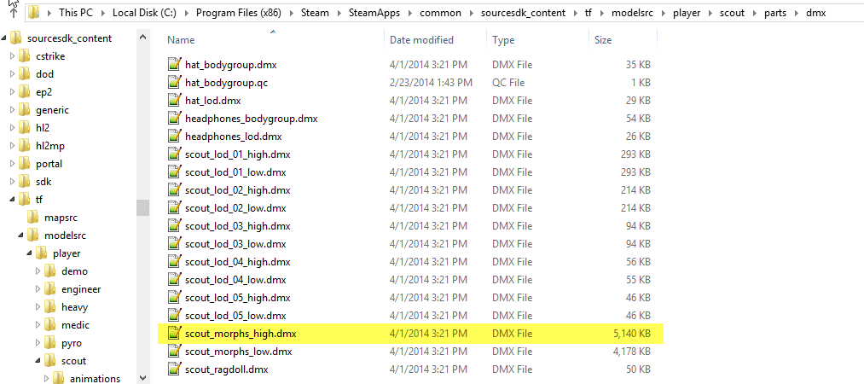Click the headphones_bodygroup.dmx file icon

click(x=175, y=119)
